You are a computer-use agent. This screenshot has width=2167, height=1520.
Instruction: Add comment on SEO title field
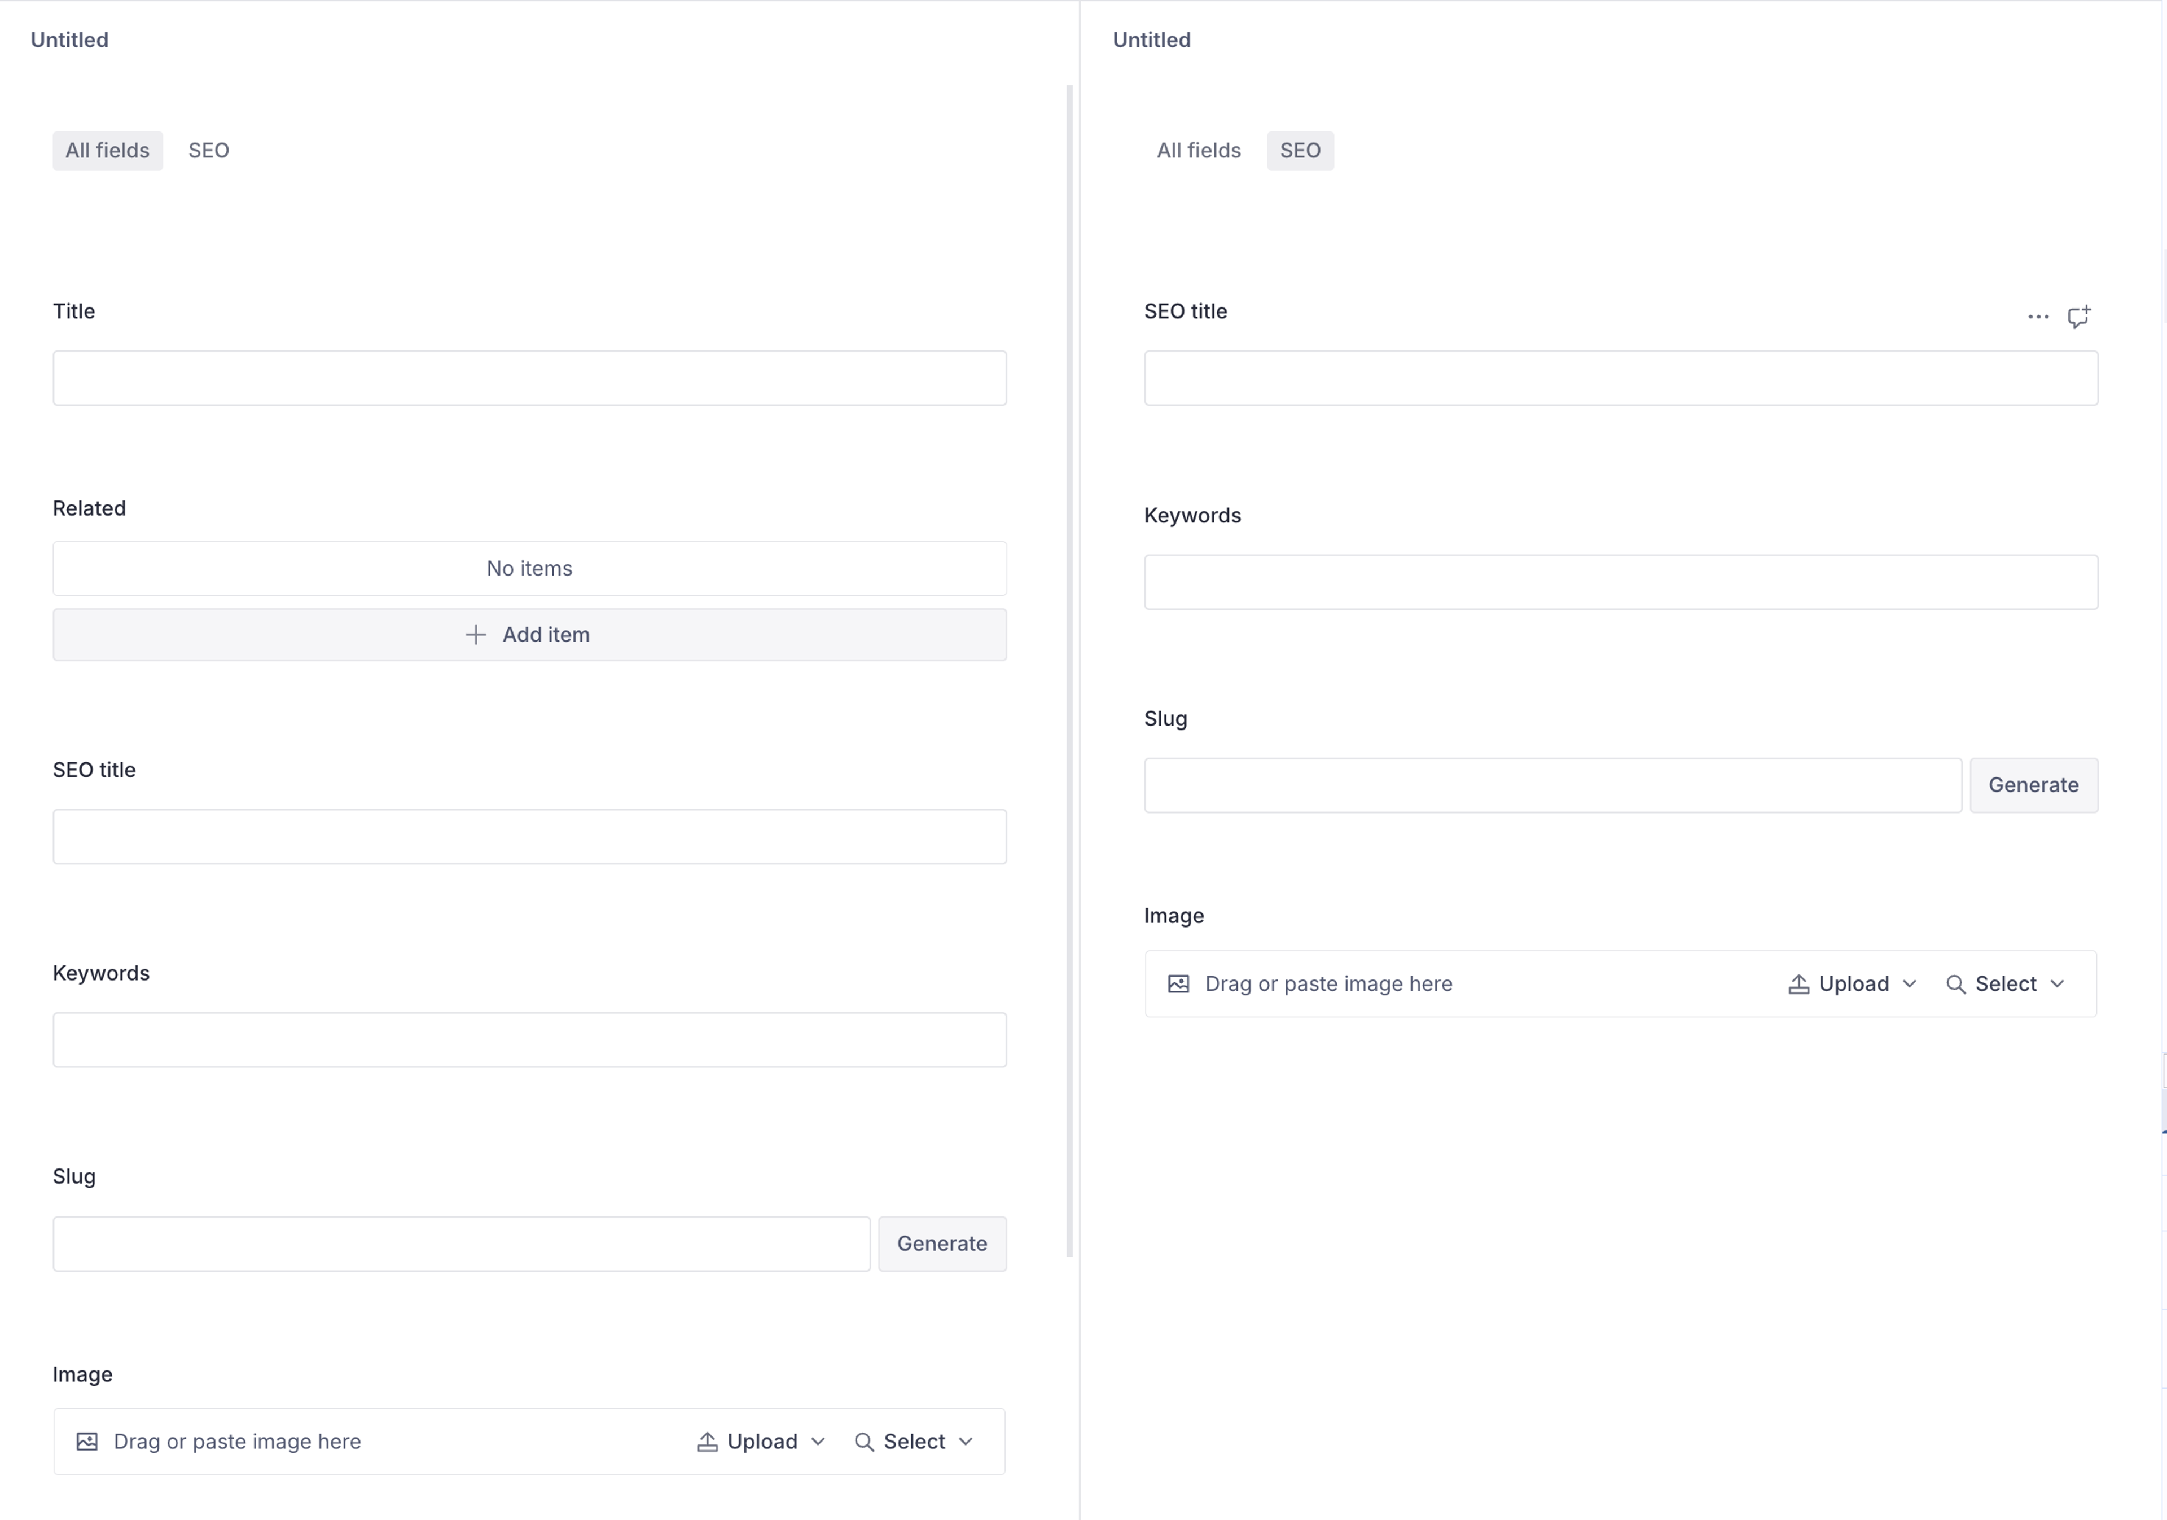pyautogui.click(x=2078, y=317)
